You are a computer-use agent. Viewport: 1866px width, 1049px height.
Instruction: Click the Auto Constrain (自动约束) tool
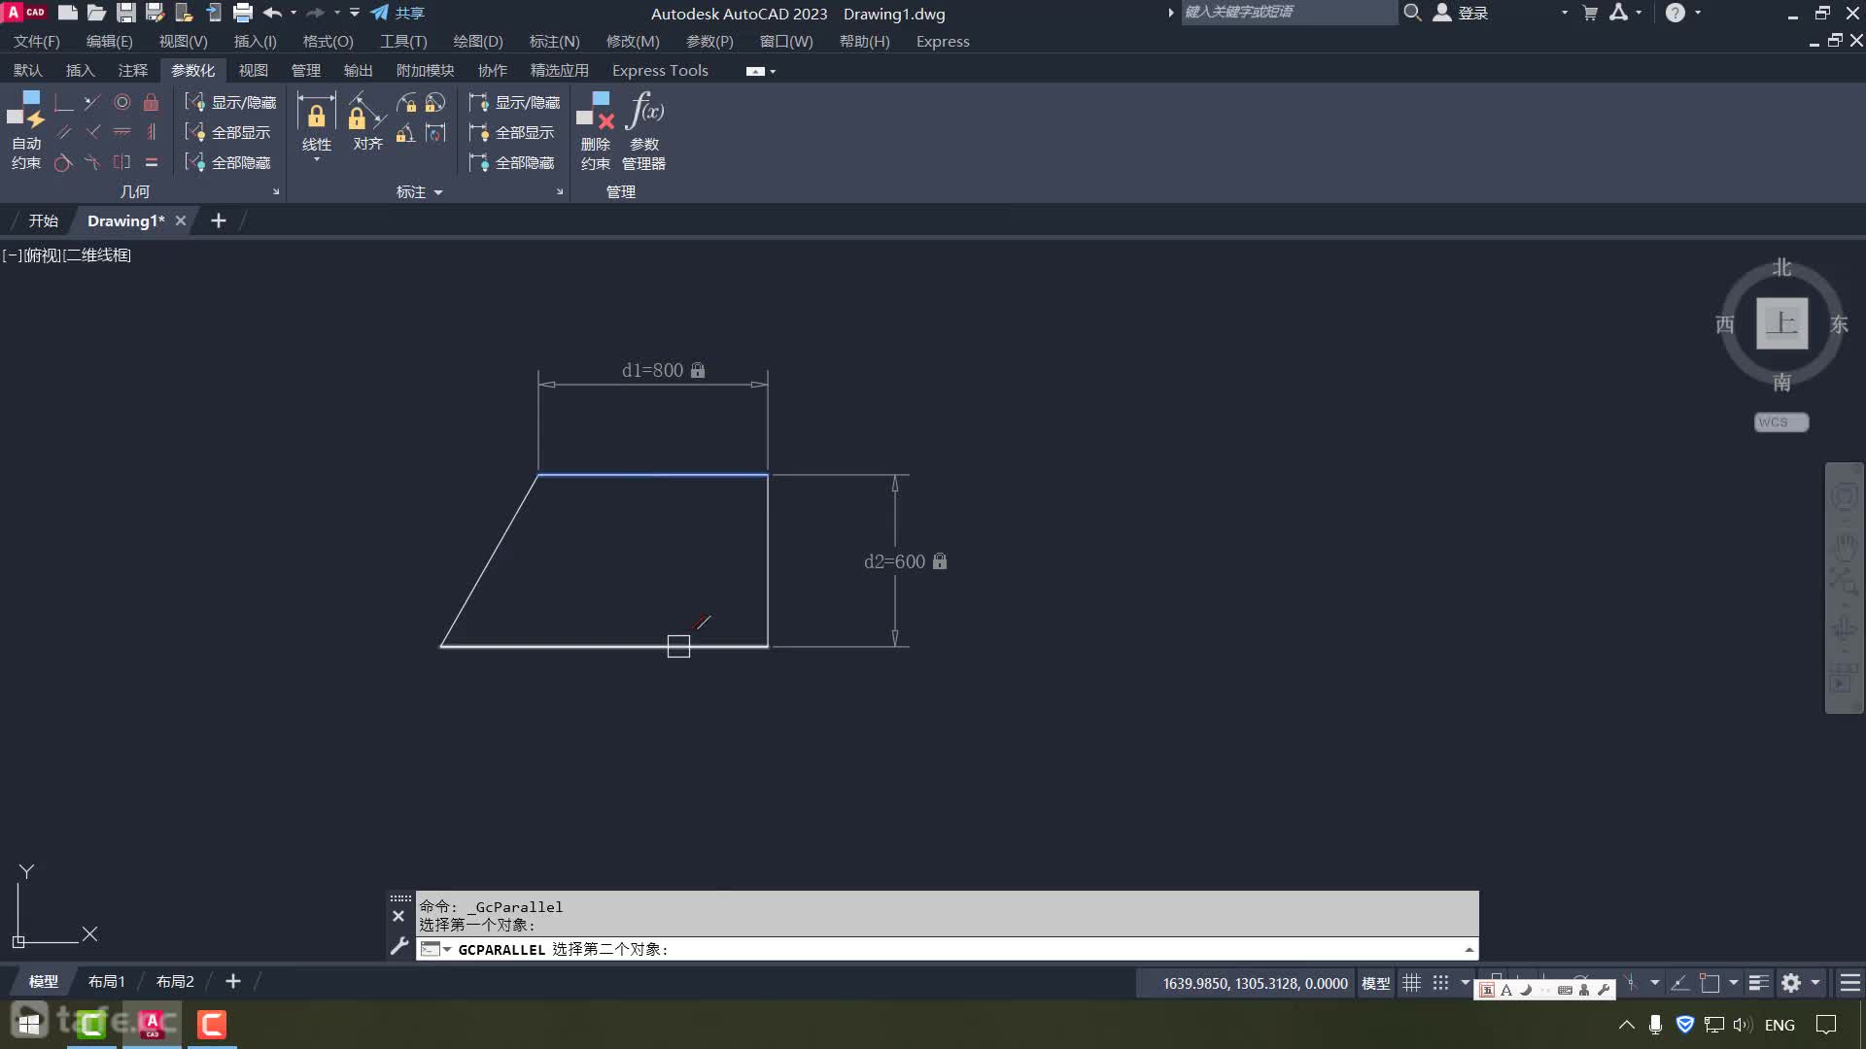26,131
